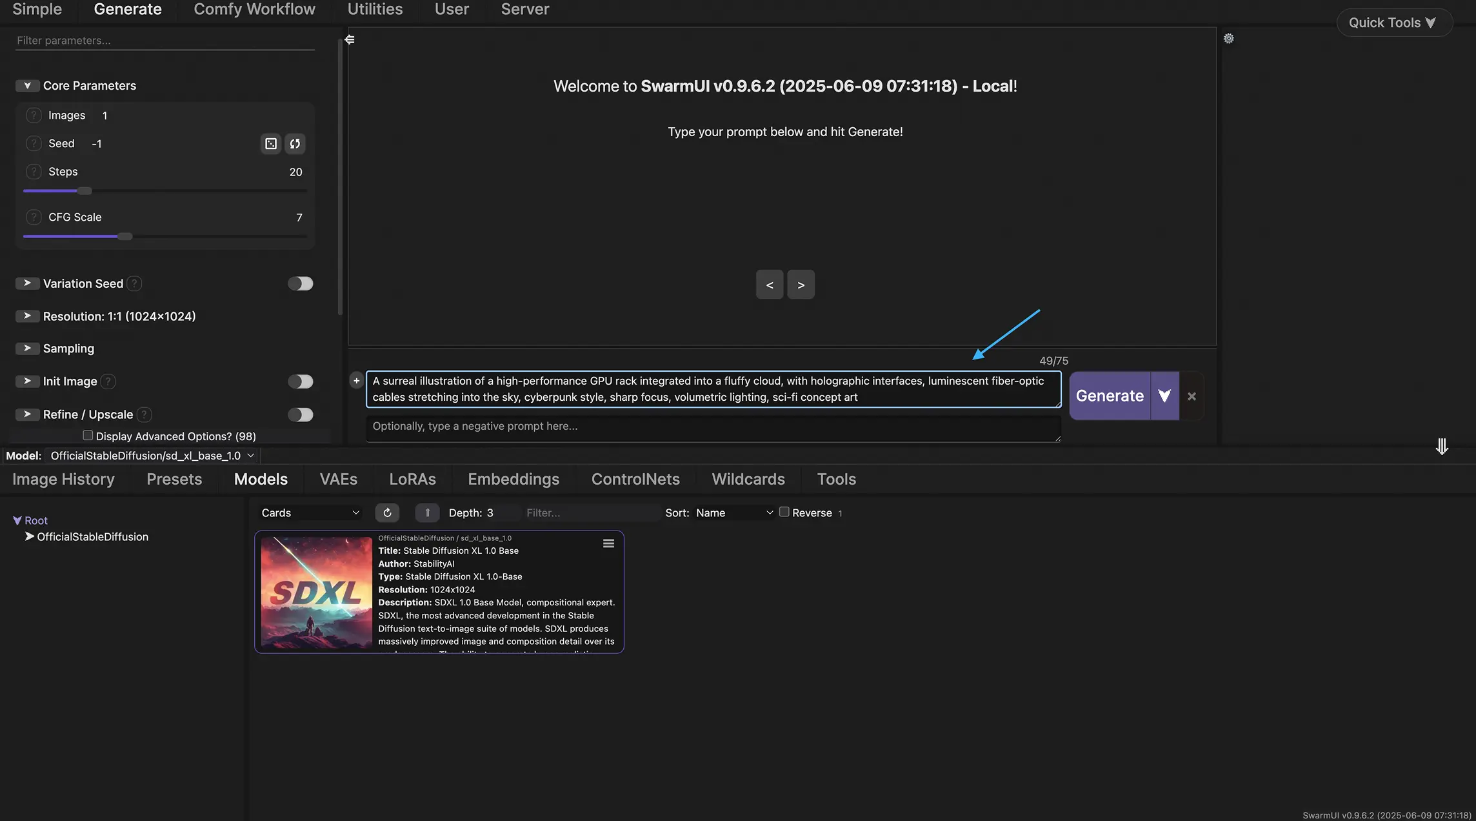Click the up folder arrow icon
The width and height of the screenshot is (1476, 821).
(x=427, y=512)
